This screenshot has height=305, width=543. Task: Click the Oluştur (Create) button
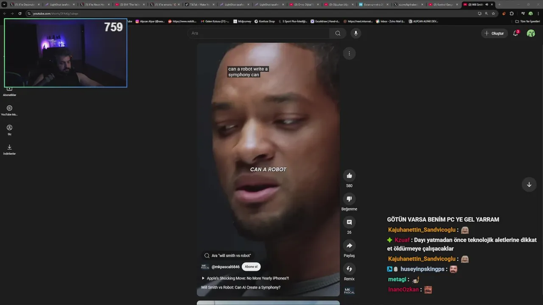[x=494, y=33]
